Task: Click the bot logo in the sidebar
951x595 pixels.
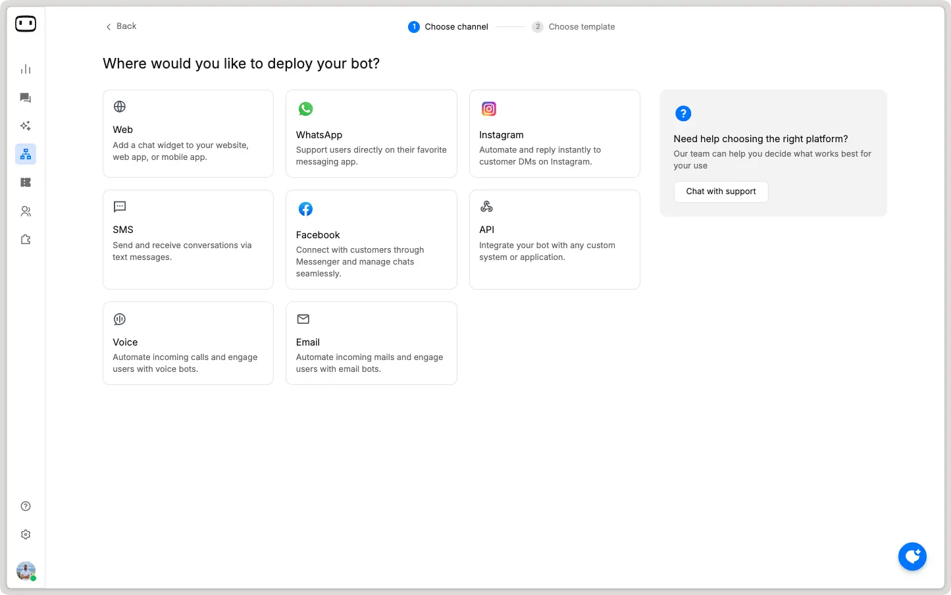Action: pyautogui.click(x=26, y=24)
